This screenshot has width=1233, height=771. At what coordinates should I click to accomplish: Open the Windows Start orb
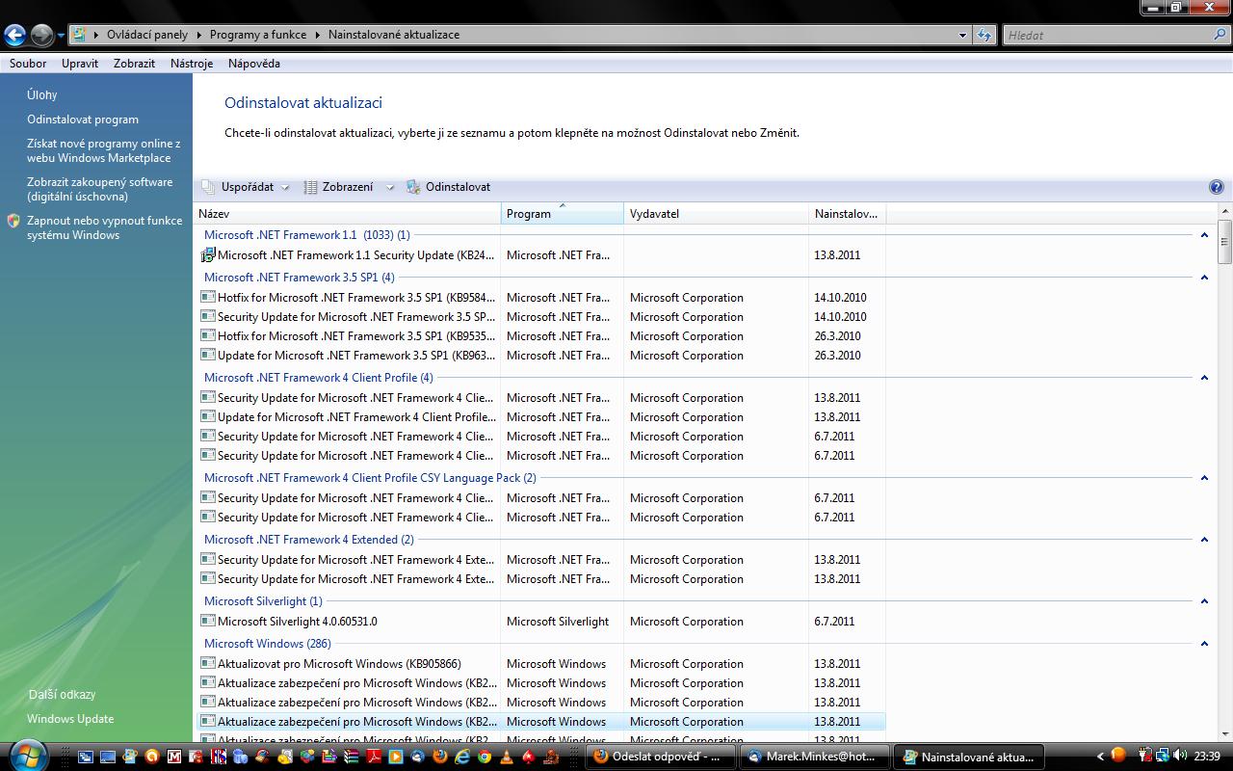tap(27, 755)
